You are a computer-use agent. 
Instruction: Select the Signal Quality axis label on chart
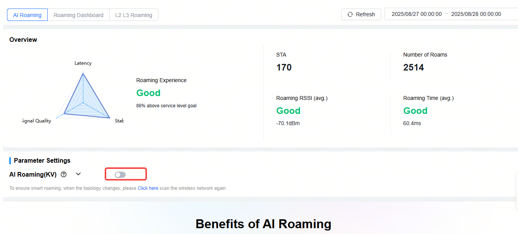pyautogui.click(x=37, y=120)
